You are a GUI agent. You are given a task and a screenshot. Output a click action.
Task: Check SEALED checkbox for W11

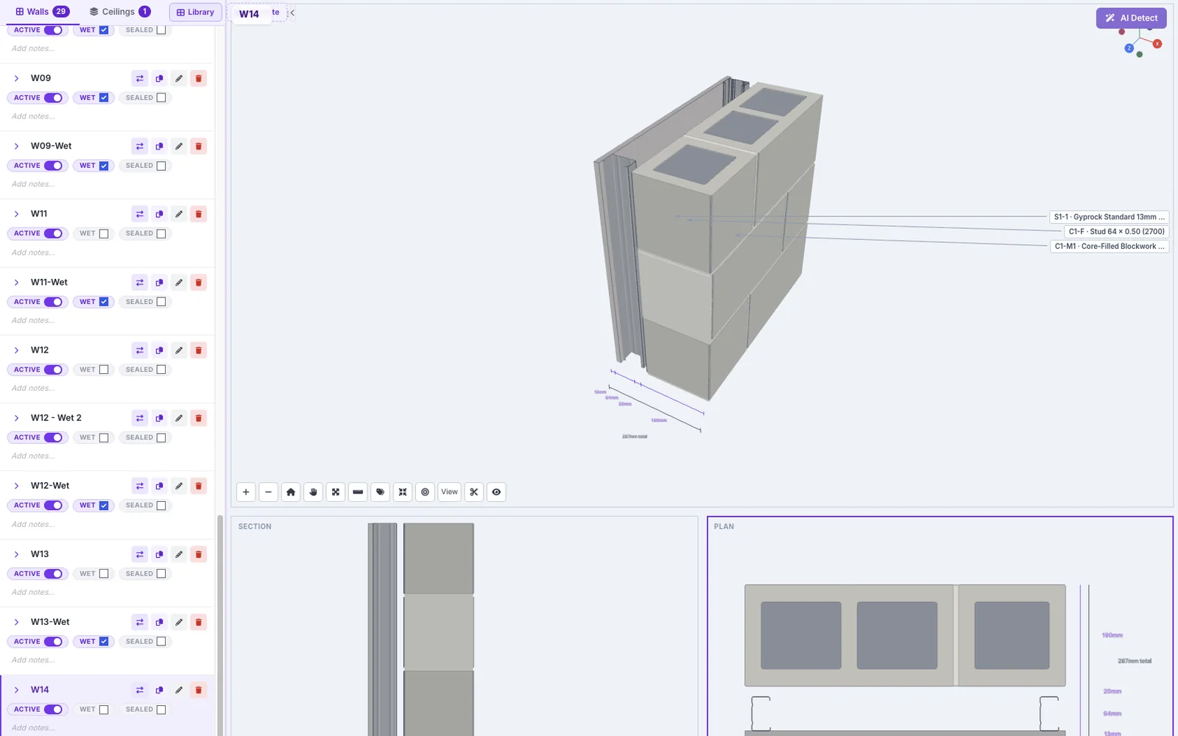pos(161,233)
